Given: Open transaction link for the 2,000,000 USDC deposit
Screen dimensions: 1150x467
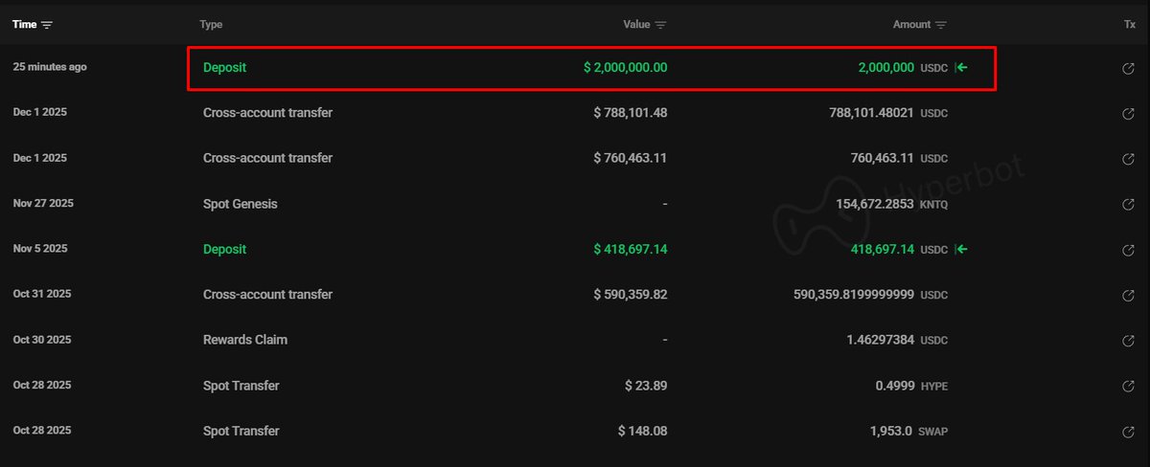Looking at the screenshot, I should 1128,69.
